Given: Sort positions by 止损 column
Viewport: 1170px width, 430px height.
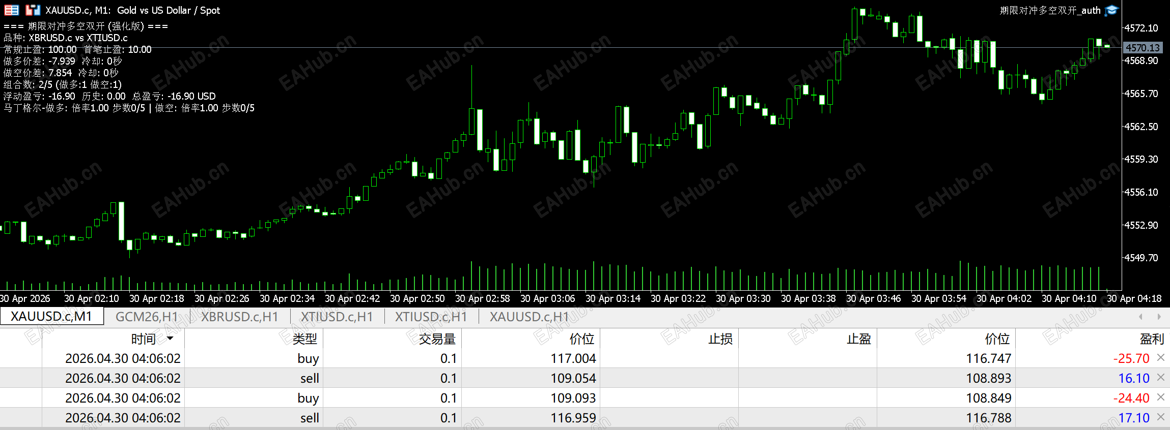Looking at the screenshot, I should [720, 339].
